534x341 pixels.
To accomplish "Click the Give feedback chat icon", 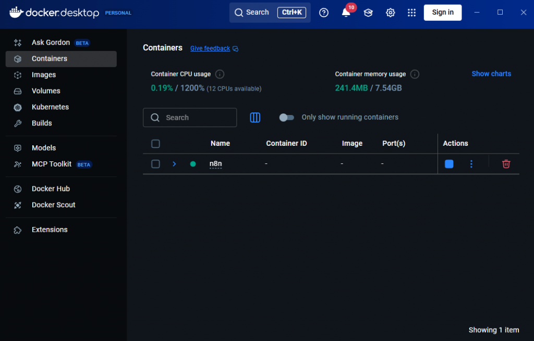I will click(x=235, y=48).
